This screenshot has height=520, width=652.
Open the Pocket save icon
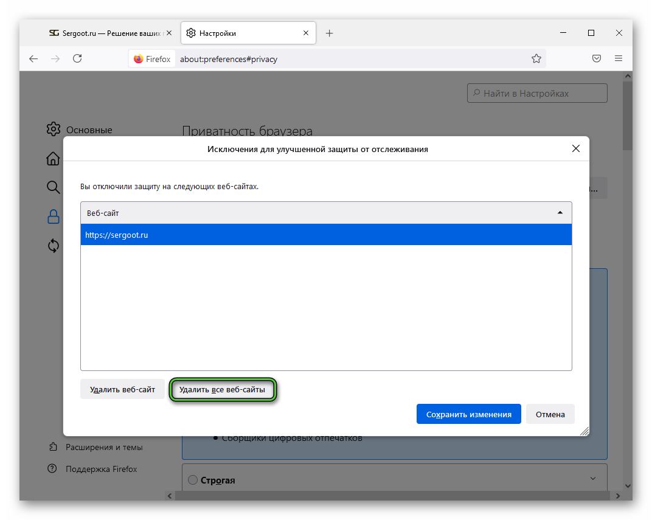click(x=597, y=58)
